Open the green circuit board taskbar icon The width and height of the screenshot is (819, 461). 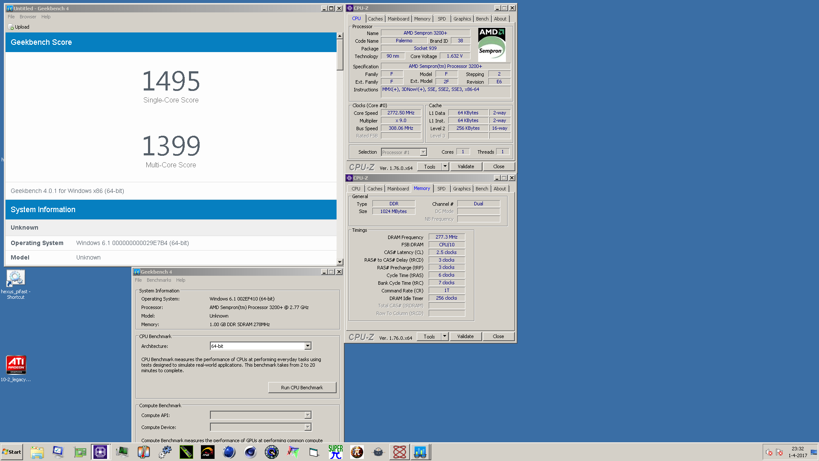point(80,452)
